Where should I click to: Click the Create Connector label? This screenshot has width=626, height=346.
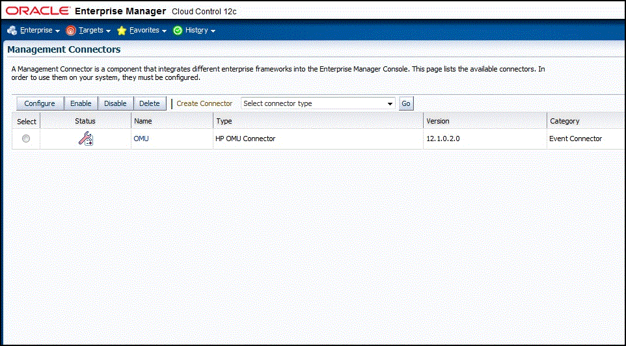pyautogui.click(x=204, y=103)
